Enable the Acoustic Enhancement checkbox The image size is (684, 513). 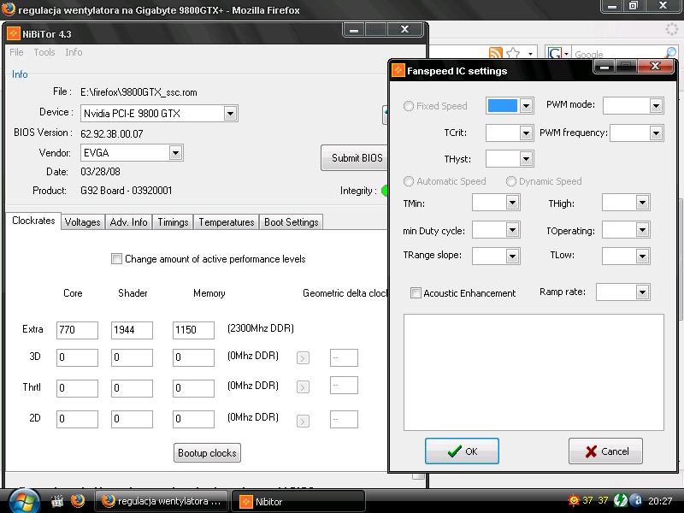tap(416, 292)
